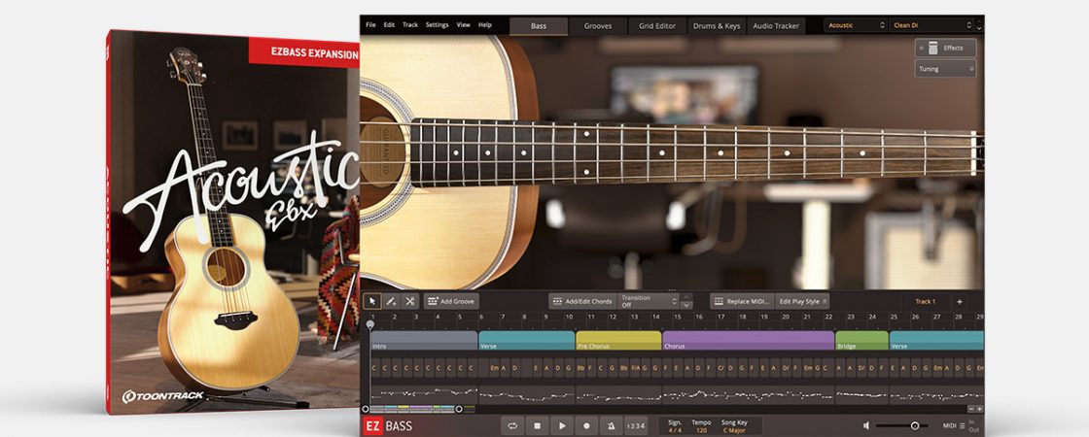The image size is (1089, 437).
Task: Edit the Tempo value 120
Action: [x=701, y=430]
